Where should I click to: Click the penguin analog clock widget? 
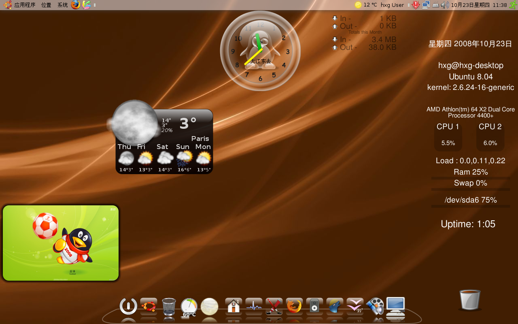[x=260, y=51]
